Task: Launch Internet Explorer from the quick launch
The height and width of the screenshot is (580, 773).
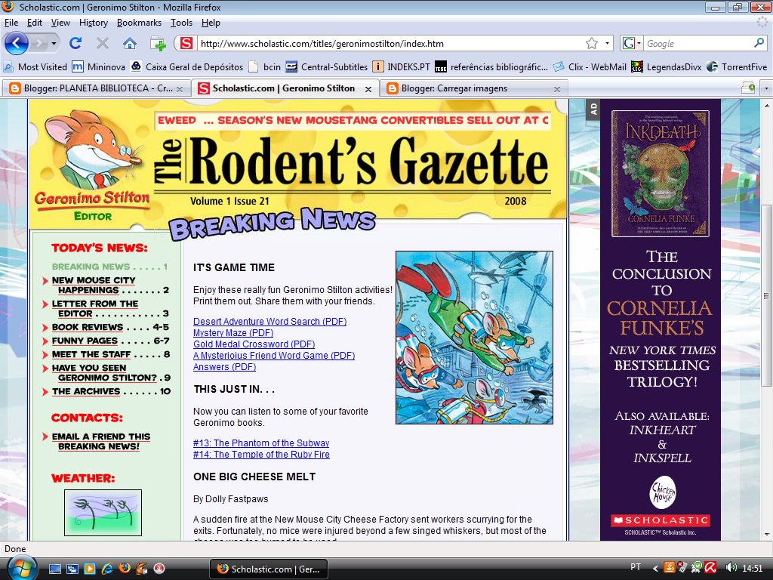Action: 107,569
